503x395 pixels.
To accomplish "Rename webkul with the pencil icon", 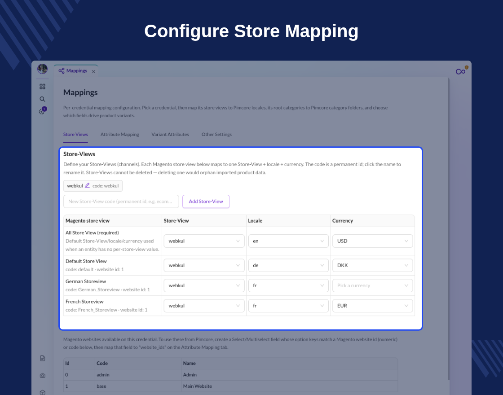I will [87, 186].
